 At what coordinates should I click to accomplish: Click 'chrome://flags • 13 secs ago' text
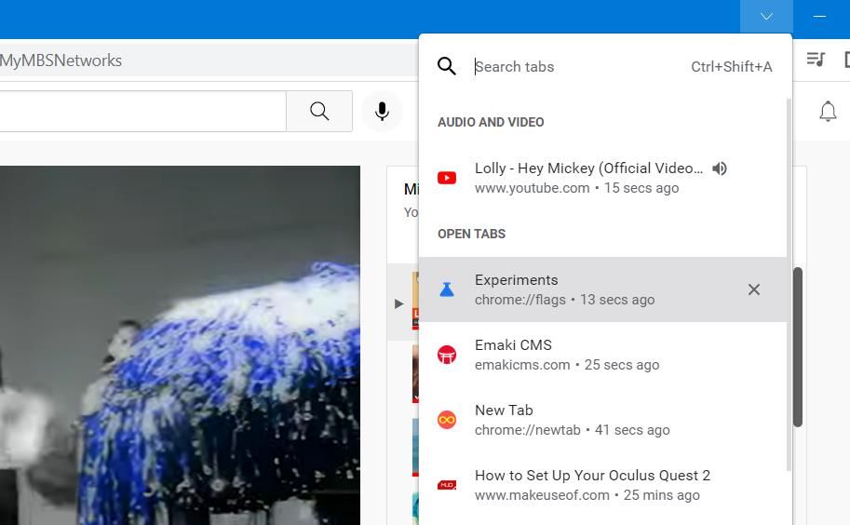point(564,300)
